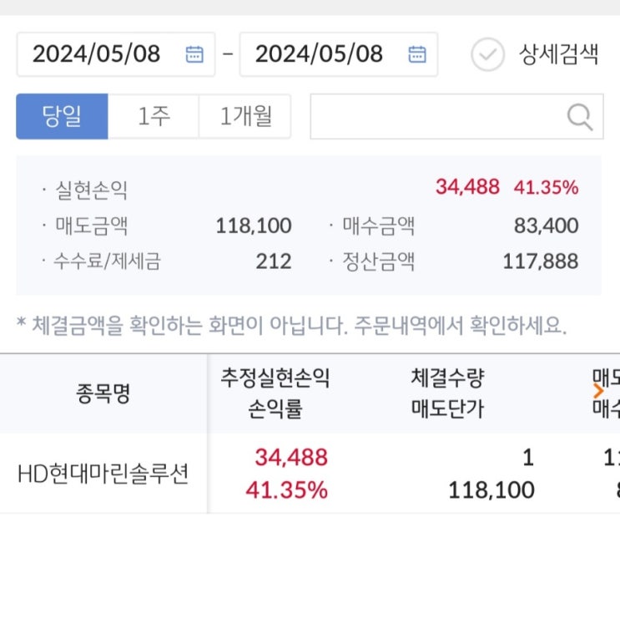
Task: Click the magnifier search icon
Action: pyautogui.click(x=579, y=116)
